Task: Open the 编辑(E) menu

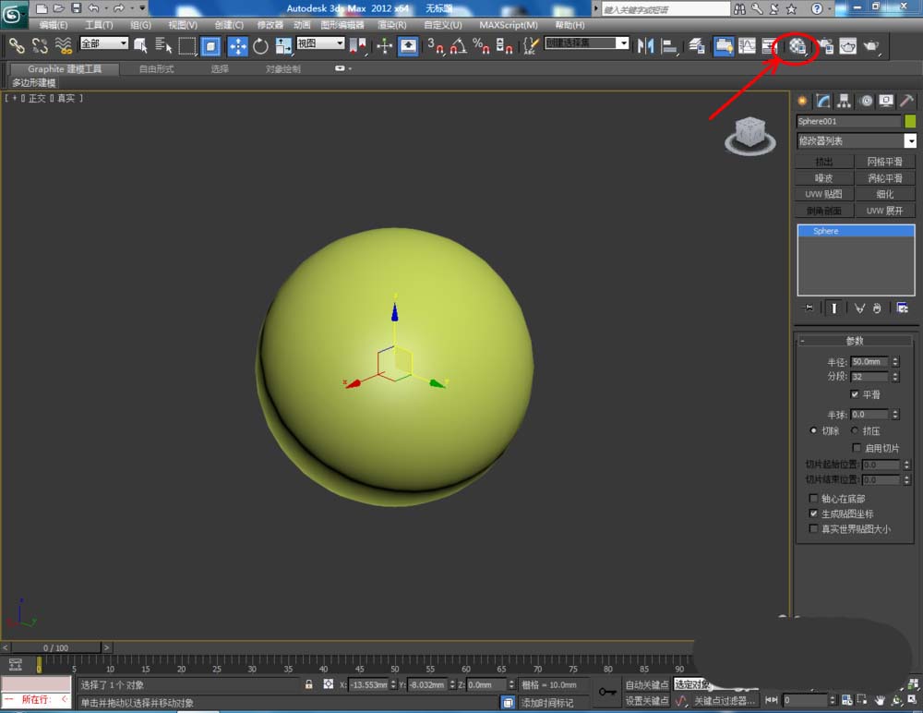Action: (53, 25)
